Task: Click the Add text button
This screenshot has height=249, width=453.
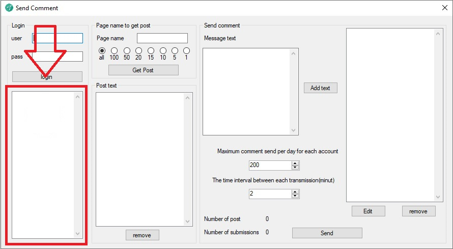Action: pos(320,88)
